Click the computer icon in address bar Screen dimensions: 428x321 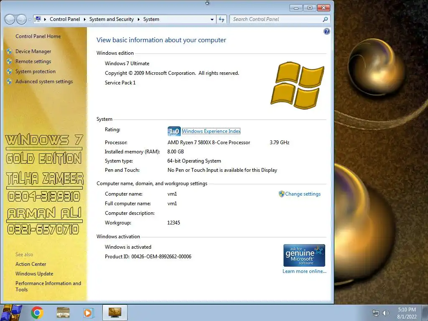[x=38, y=19]
